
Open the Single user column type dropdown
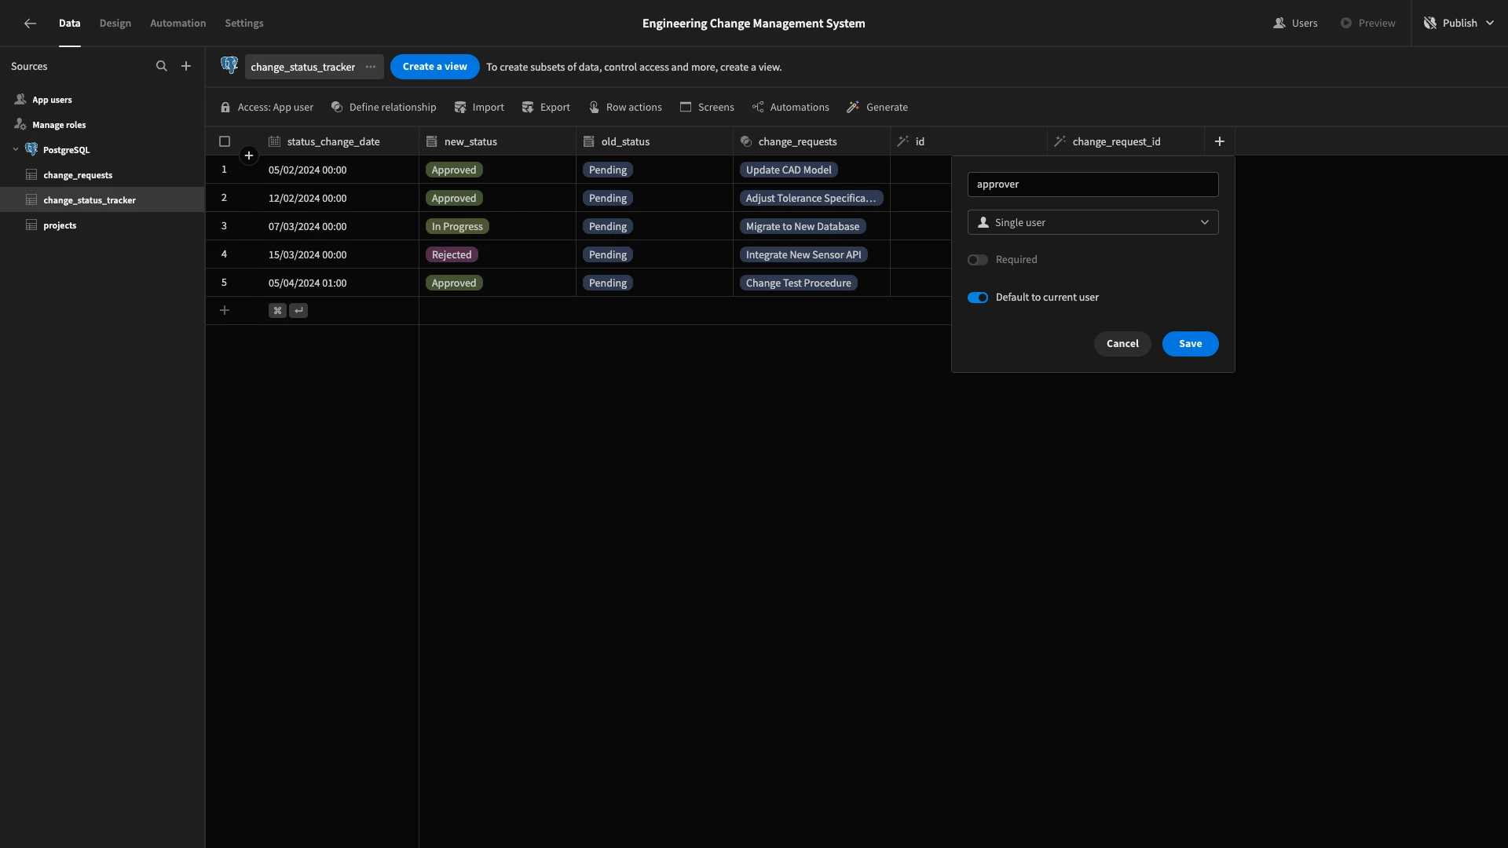click(1093, 223)
